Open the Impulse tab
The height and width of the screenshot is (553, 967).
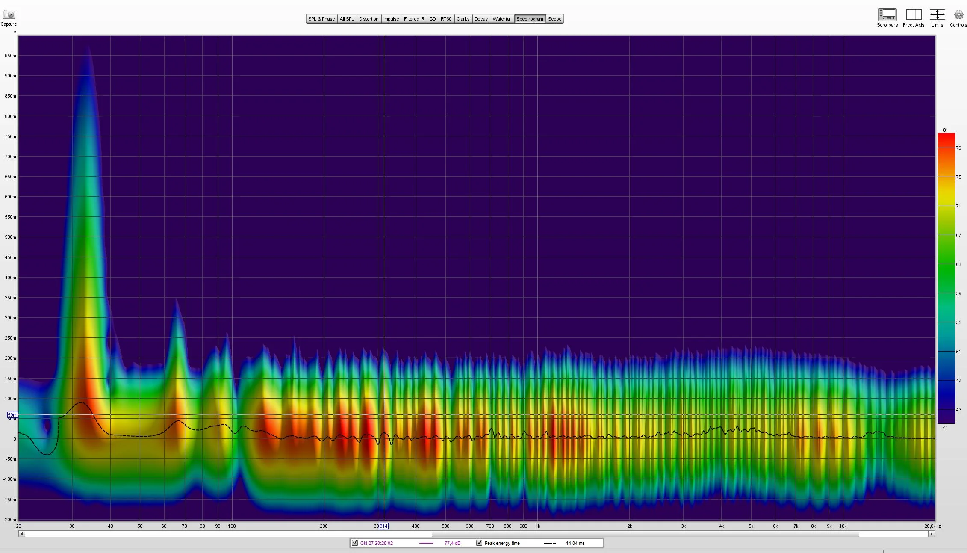click(391, 19)
